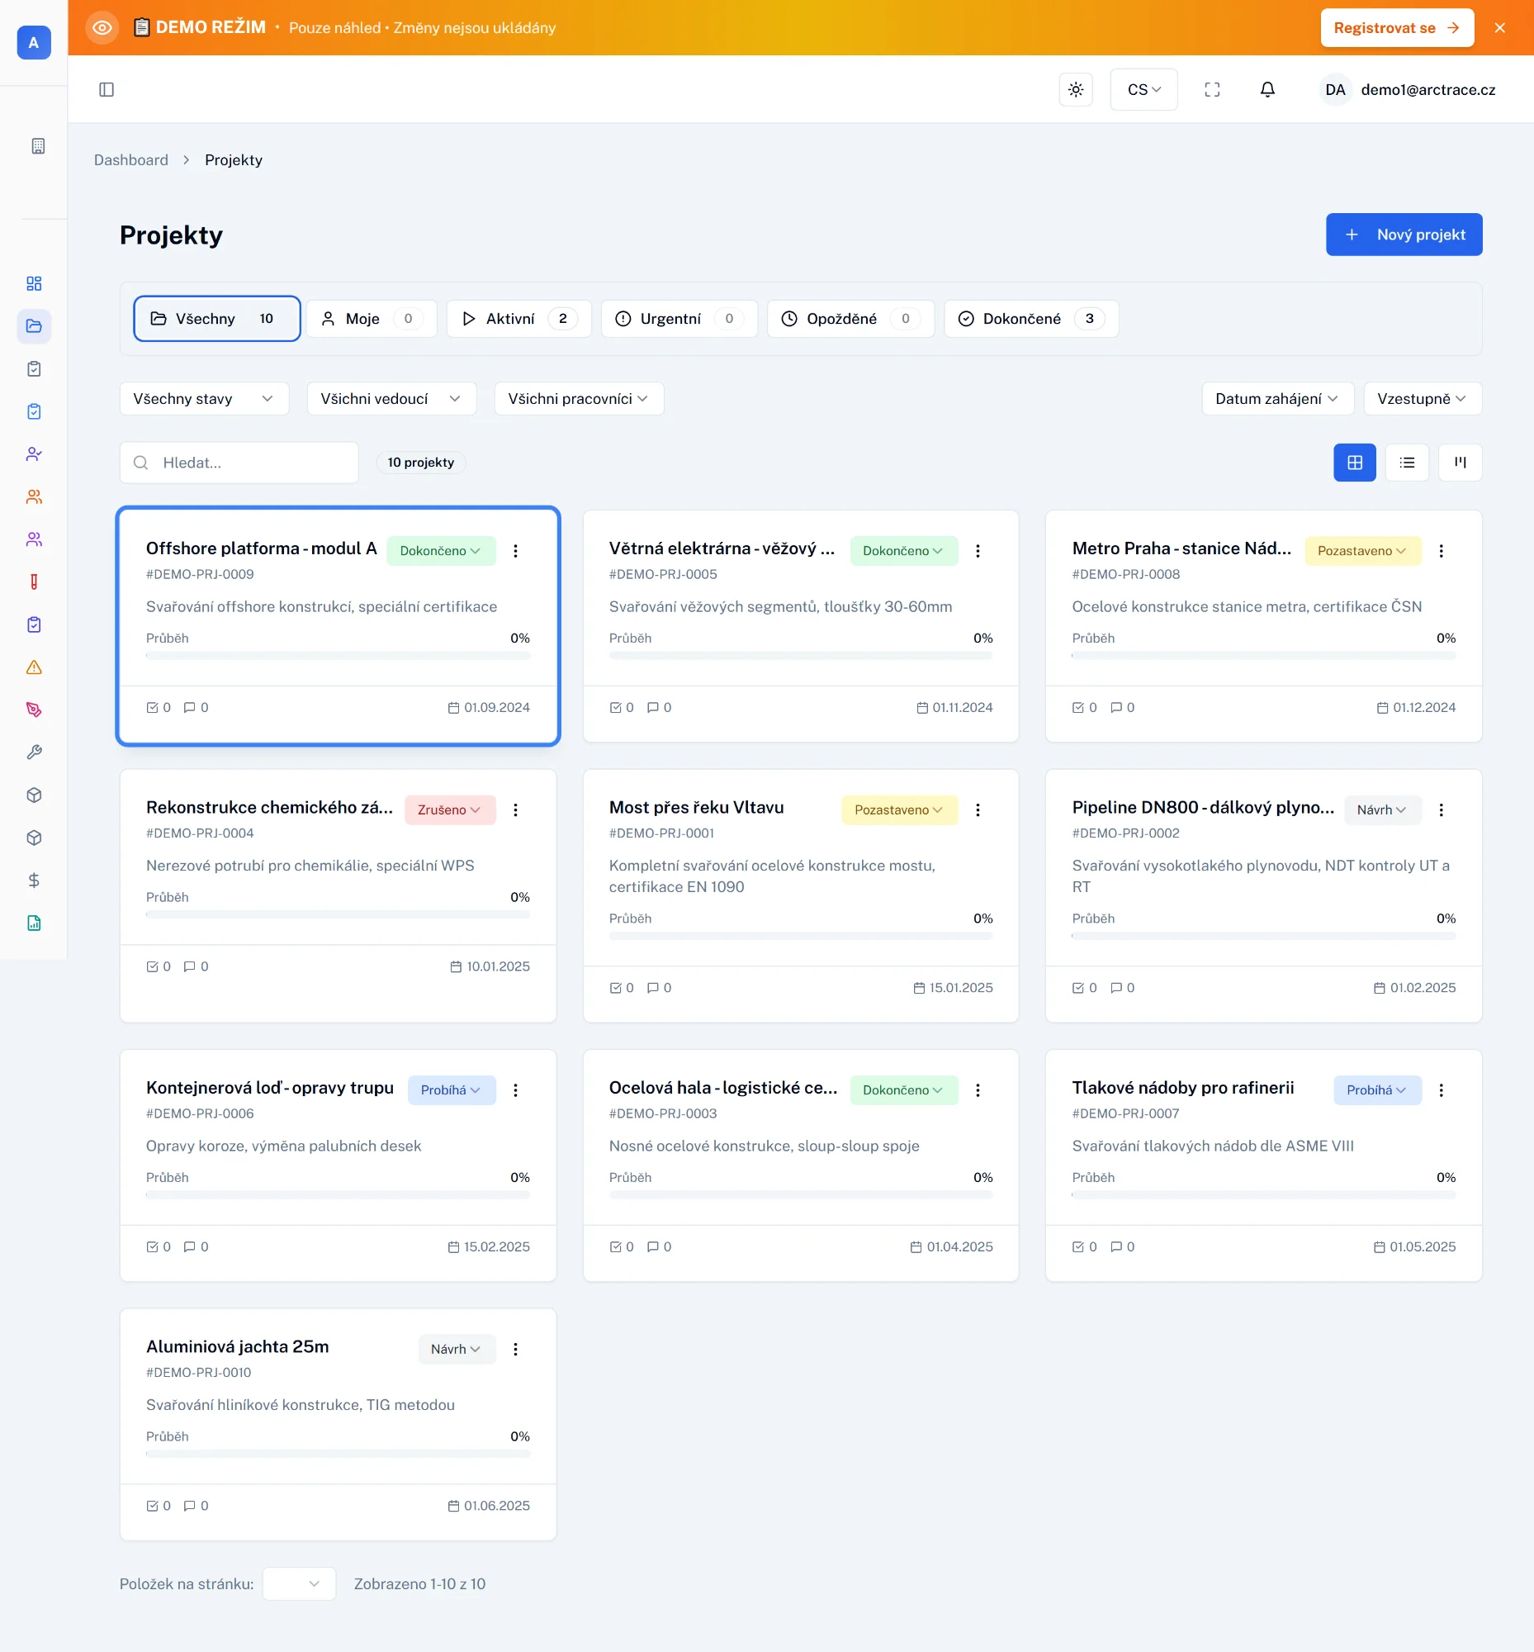Expand the Všechny stavy status filter
This screenshot has width=1534, height=1652.
tap(204, 399)
